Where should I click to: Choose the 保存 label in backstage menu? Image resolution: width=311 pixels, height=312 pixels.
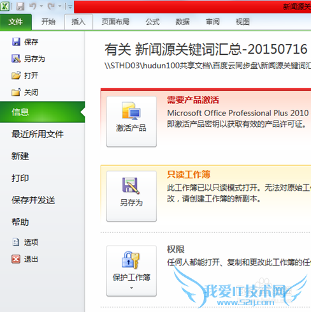(x=31, y=42)
